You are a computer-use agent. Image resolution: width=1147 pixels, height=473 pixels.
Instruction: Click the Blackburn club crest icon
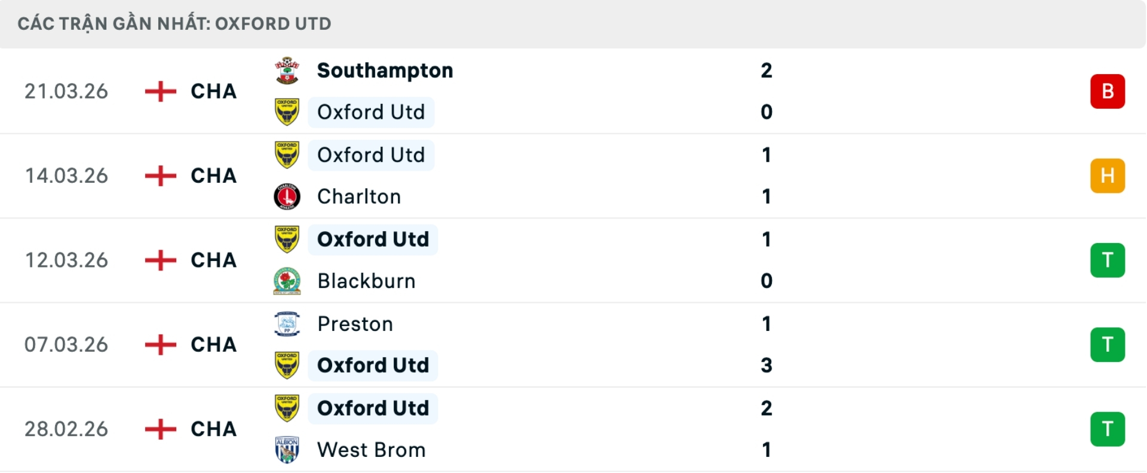point(287,281)
